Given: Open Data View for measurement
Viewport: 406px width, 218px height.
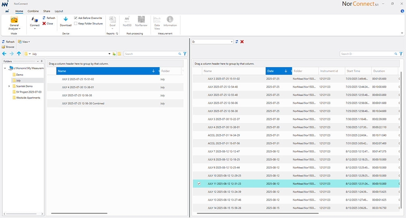Looking at the screenshot, I should (157, 23).
